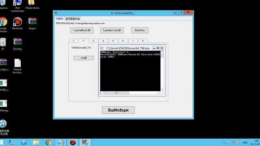
Task: Click the third upper button right of the middle one
Action: click(x=140, y=30)
